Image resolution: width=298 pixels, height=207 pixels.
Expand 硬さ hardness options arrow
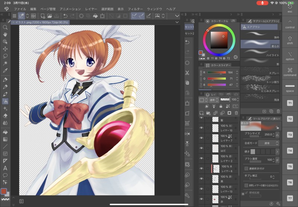pos(277,152)
